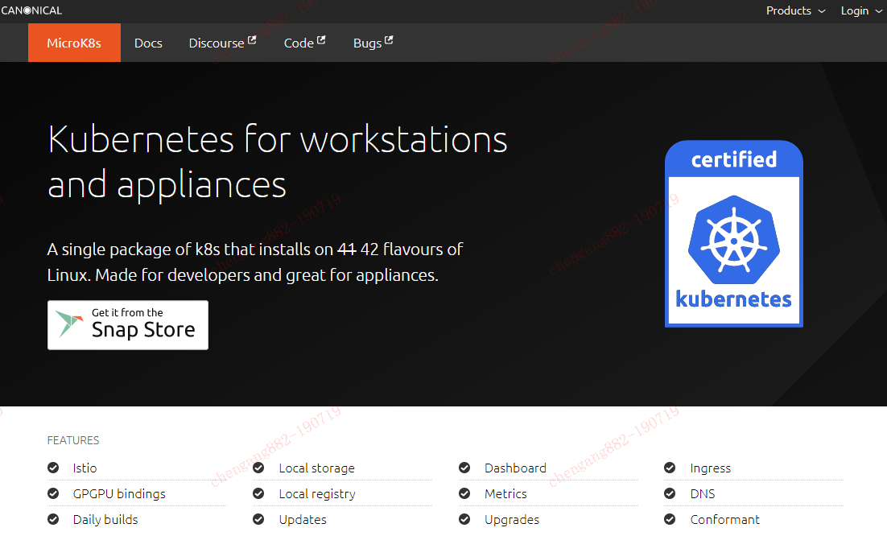Click the checkmark icon next to Metrics
Screen dimensions: 887x536
464,493
